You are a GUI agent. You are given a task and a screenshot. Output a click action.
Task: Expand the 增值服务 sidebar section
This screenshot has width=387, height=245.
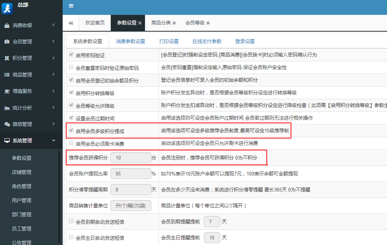pos(22,91)
